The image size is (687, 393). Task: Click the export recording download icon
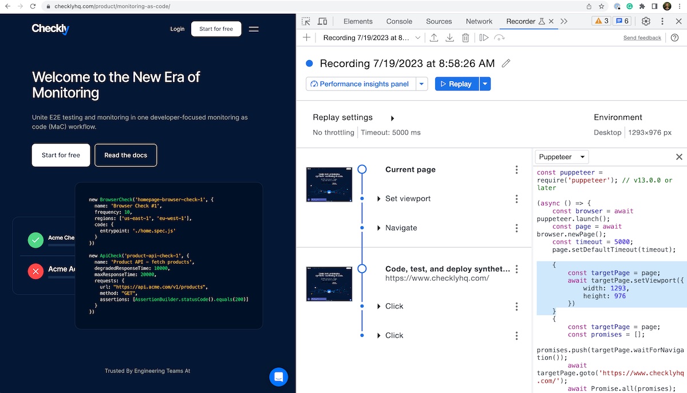[450, 38]
